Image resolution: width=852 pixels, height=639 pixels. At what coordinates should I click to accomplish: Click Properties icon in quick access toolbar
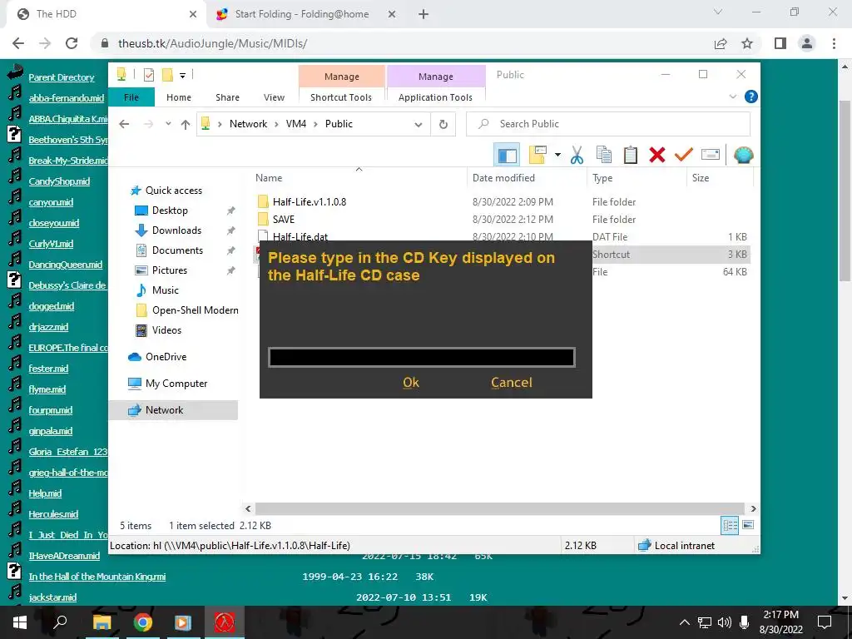[148, 75]
